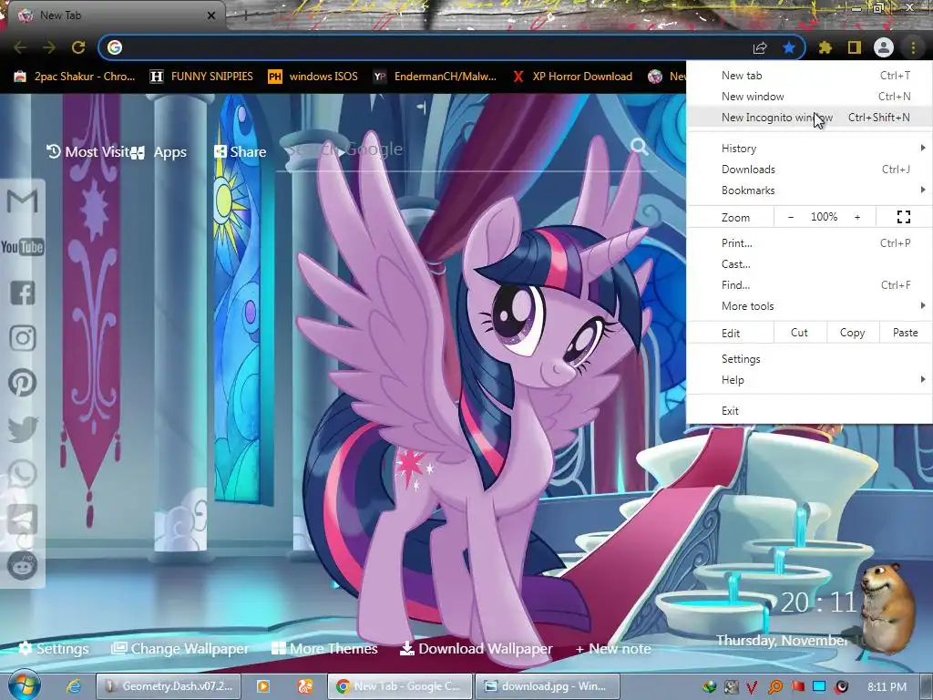Image resolution: width=933 pixels, height=700 pixels.
Task: Click the three-dot Chrome menu icon
Action: coord(913,47)
